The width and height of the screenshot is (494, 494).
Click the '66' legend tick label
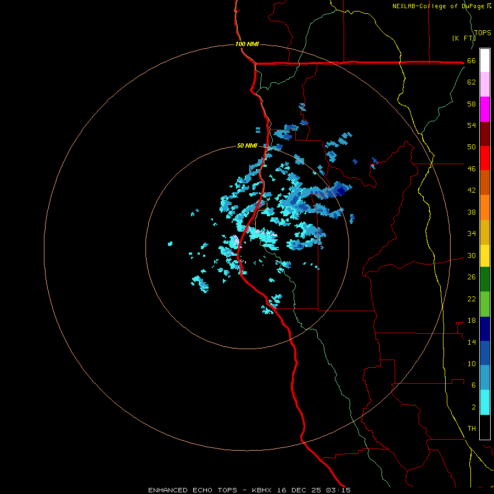coord(471,60)
